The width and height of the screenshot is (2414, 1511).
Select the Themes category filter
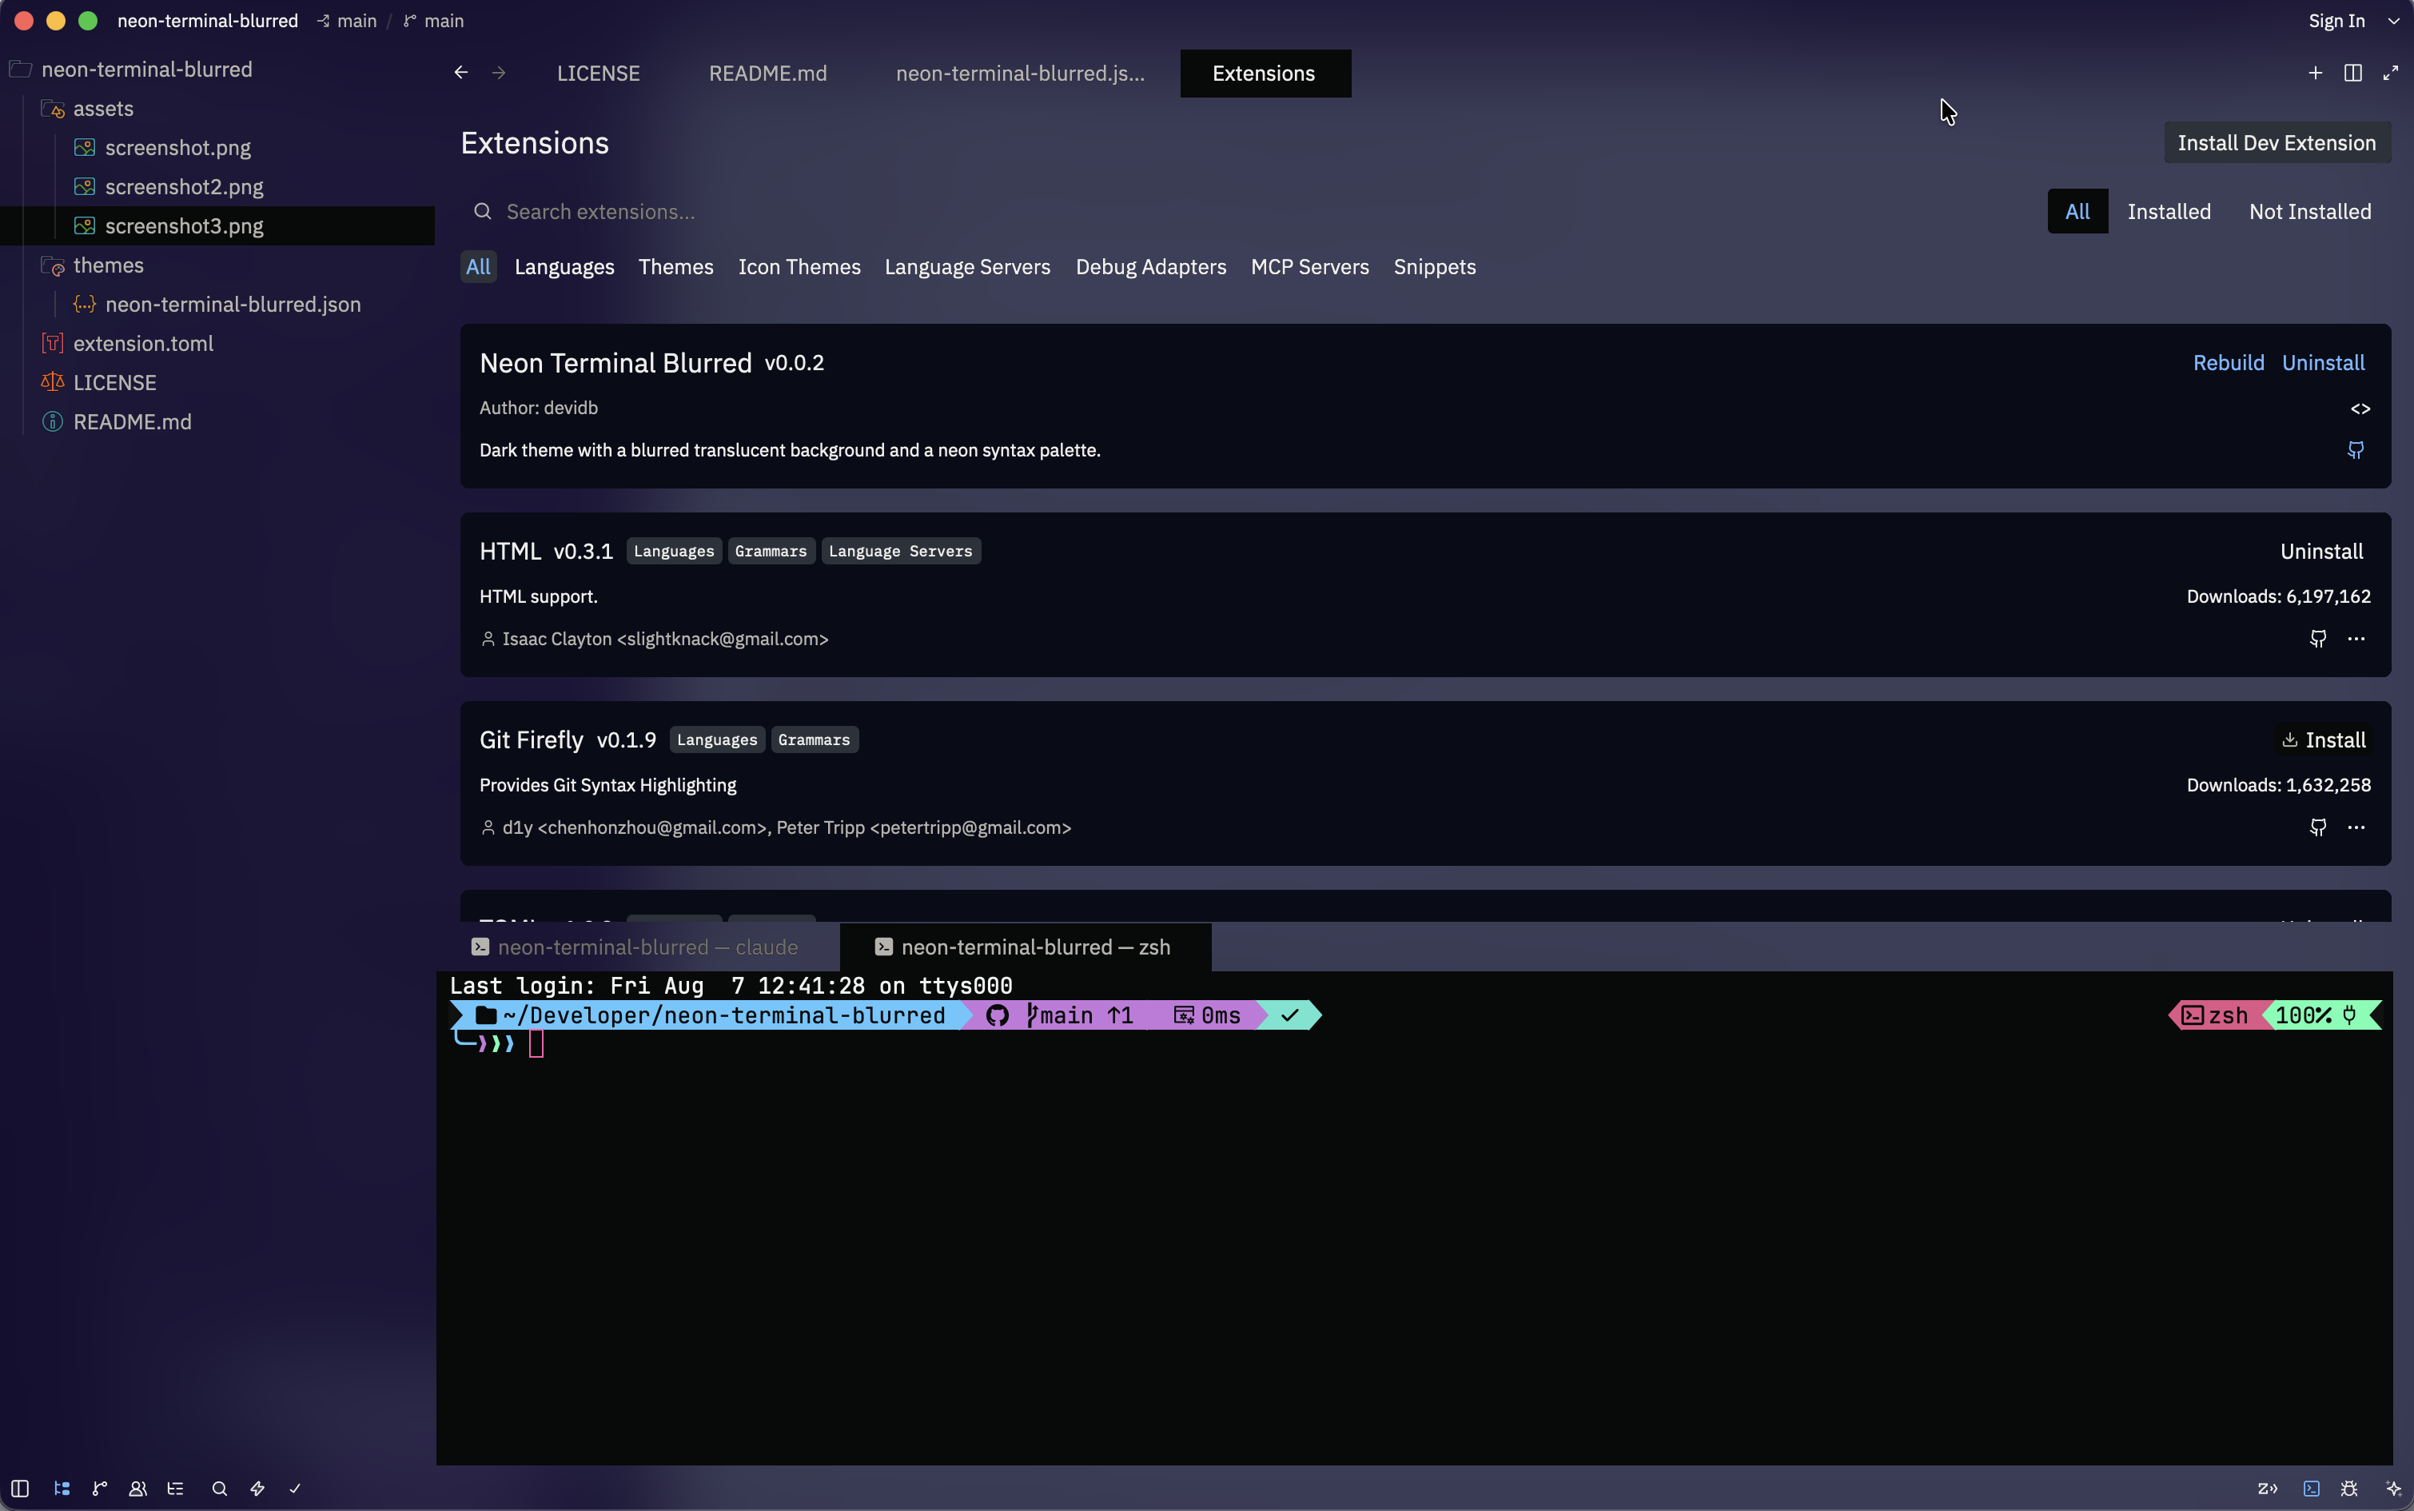676,267
